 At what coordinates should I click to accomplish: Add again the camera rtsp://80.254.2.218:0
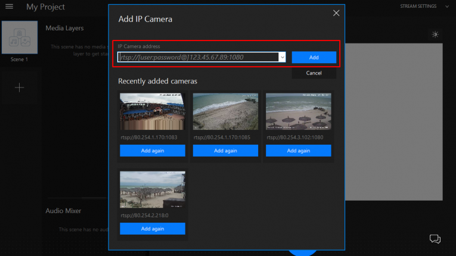tap(153, 229)
